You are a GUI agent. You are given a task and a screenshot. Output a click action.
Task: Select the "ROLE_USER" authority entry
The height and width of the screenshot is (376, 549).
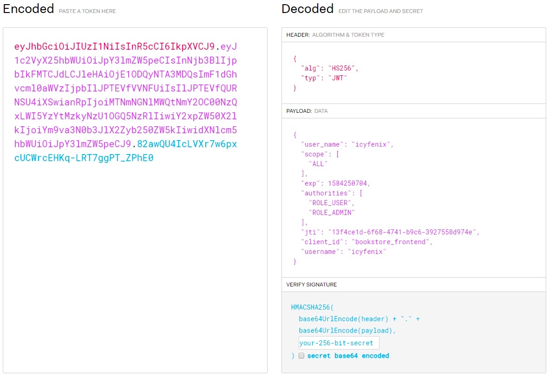coord(332,203)
